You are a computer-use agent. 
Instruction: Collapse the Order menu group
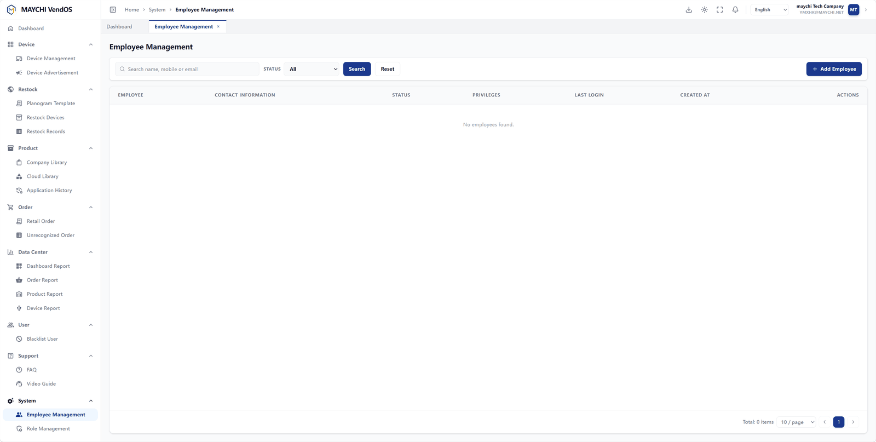(91, 207)
